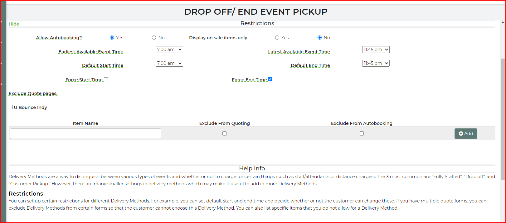
Task: Click the Item Name text field
Action: pos(85,134)
